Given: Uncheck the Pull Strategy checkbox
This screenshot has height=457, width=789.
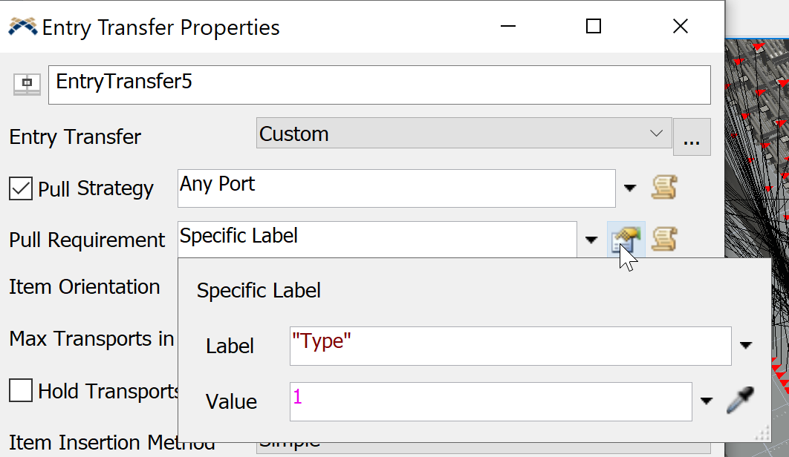Looking at the screenshot, I should 21,188.
